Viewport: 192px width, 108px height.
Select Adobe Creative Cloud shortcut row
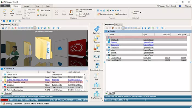[43, 87]
